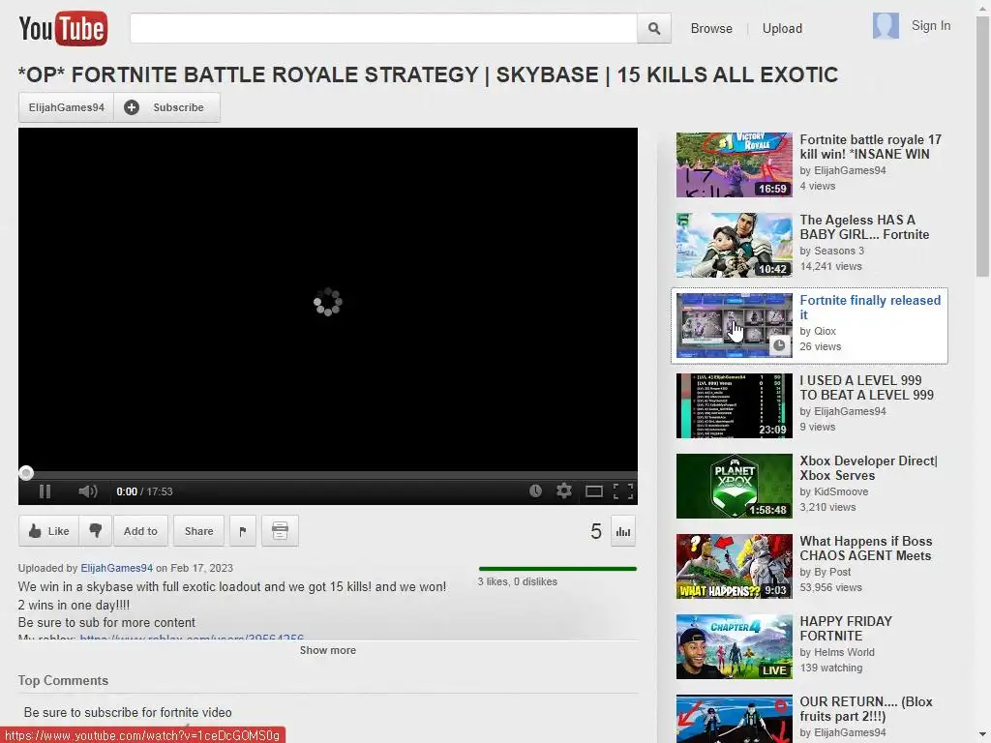
Task: Open What Happens if Boss CHAOS AGENT title
Action: (x=866, y=548)
